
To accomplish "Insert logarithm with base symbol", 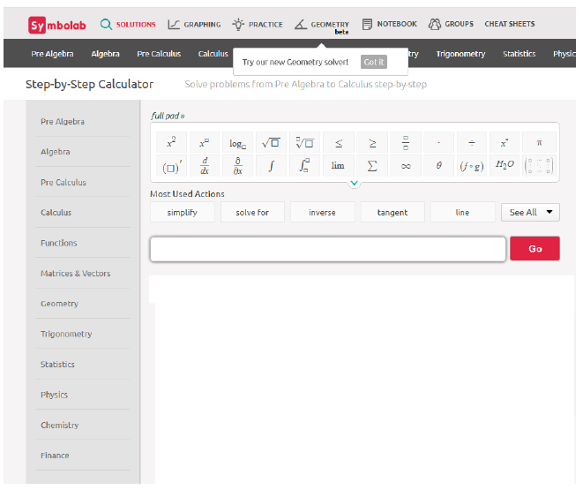I will click(237, 142).
